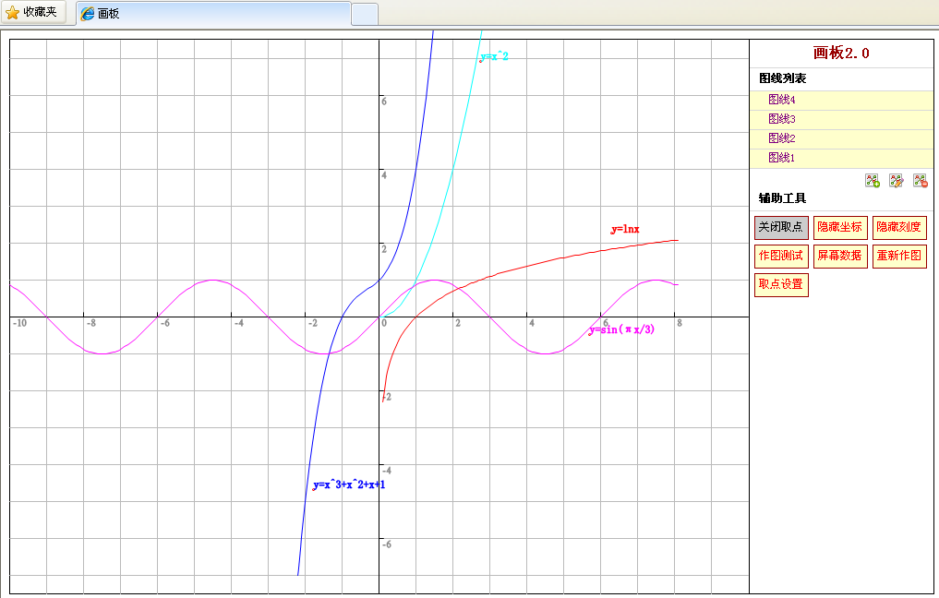The image size is (939, 598).
Task: Select 图线3 in the line list
Action: [x=781, y=119]
